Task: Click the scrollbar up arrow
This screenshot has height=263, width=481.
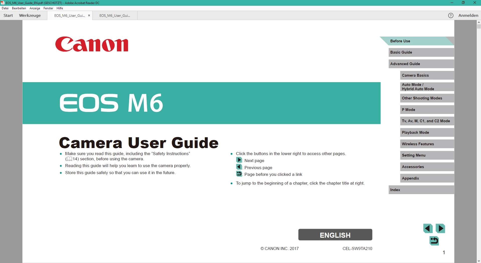Action: coord(479,22)
